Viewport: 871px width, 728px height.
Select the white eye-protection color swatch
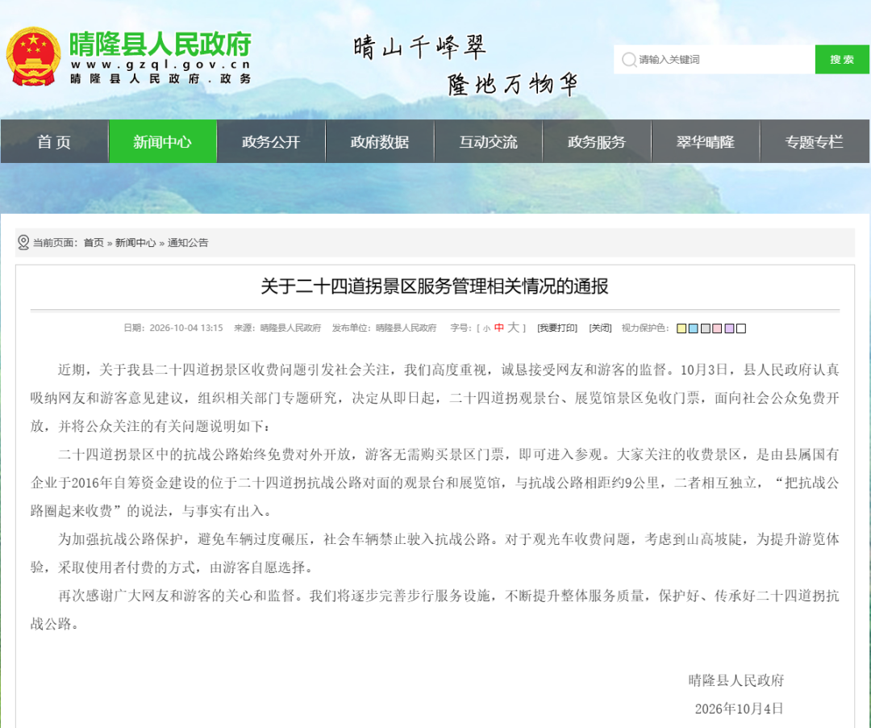point(741,328)
